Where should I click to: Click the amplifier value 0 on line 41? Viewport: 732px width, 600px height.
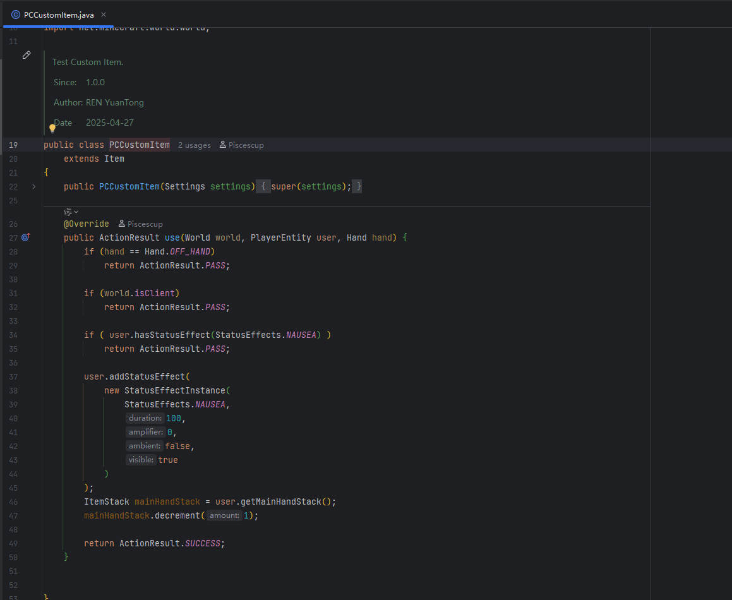tap(170, 433)
